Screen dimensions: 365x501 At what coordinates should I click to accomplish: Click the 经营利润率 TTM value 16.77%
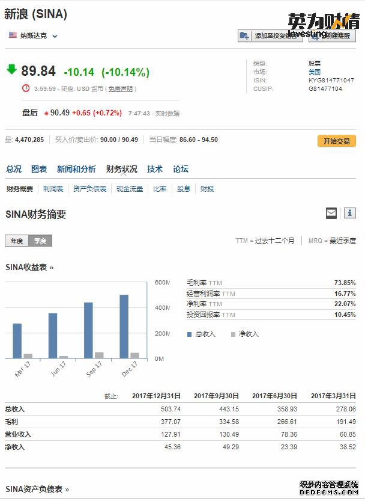pyautogui.click(x=345, y=294)
